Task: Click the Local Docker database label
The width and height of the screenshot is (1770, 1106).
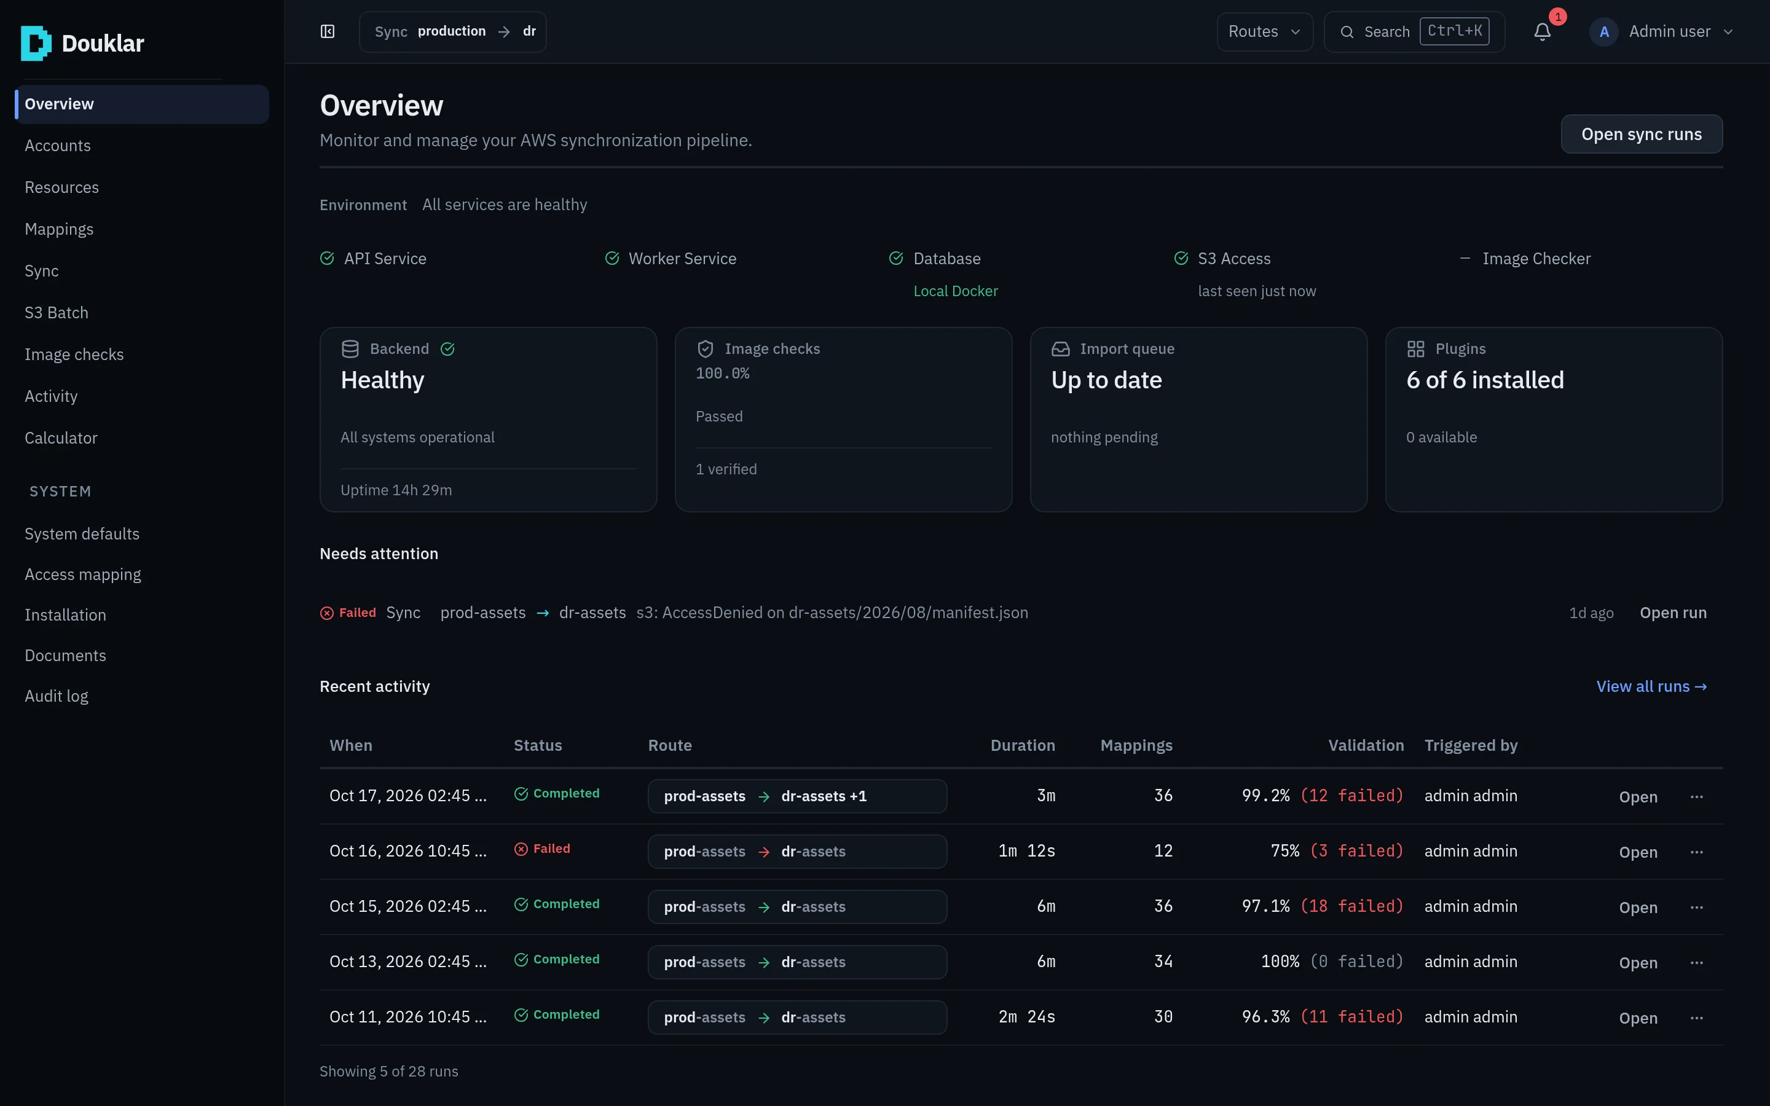Action: tap(955, 291)
